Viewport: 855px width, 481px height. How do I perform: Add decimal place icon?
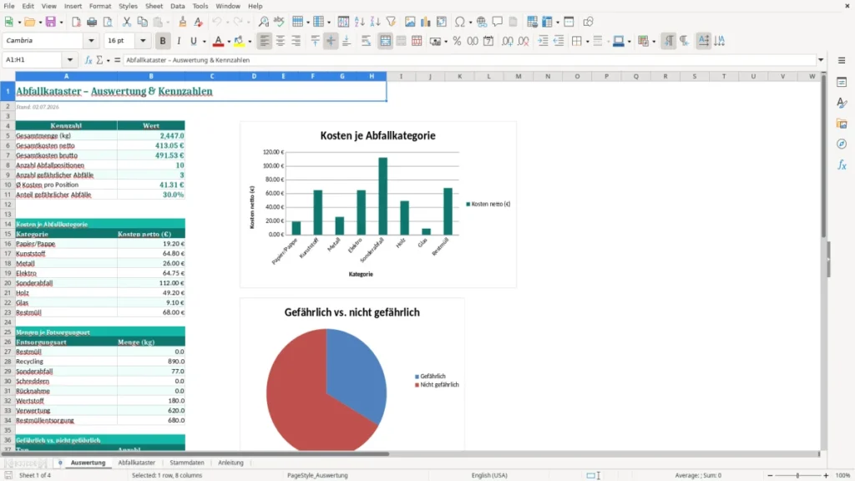coord(507,41)
